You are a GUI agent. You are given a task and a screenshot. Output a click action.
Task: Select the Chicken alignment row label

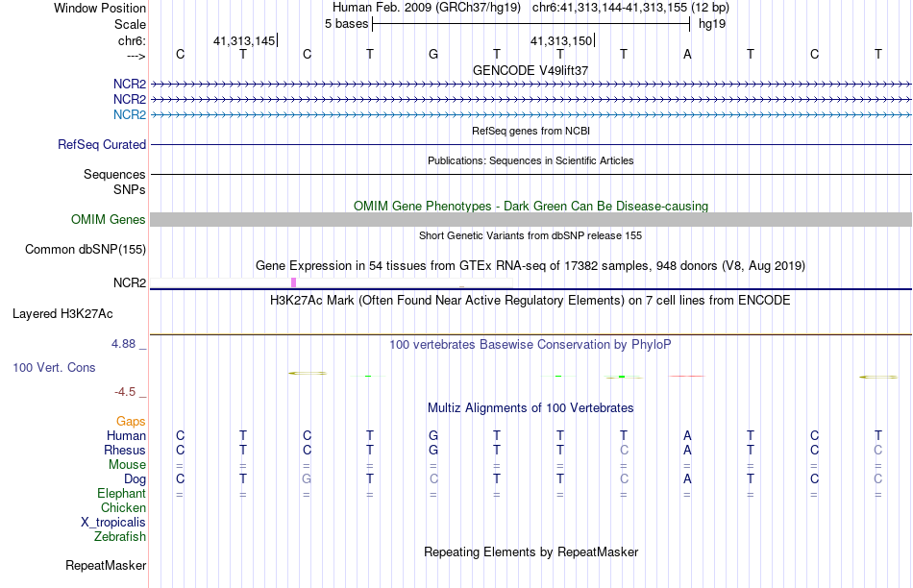[123, 507]
